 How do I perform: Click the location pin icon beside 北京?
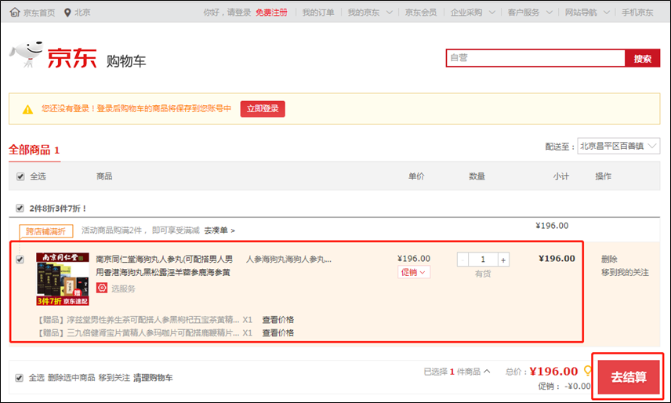pos(67,13)
